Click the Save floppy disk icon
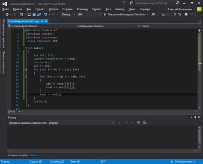The height and width of the screenshot is (164, 203). pyautogui.click(x=34, y=15)
